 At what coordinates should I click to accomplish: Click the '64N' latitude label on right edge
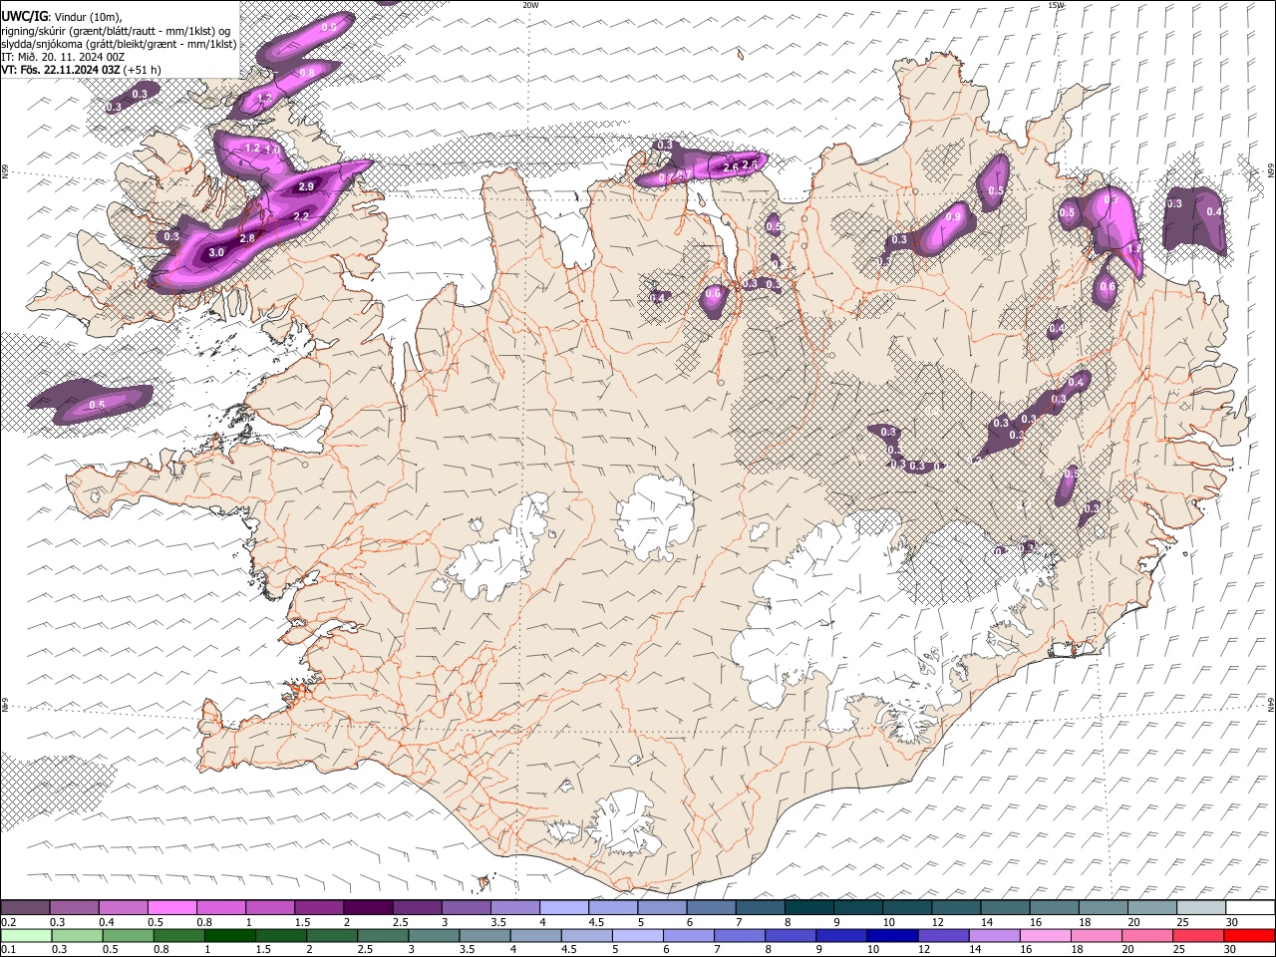tap(1271, 704)
